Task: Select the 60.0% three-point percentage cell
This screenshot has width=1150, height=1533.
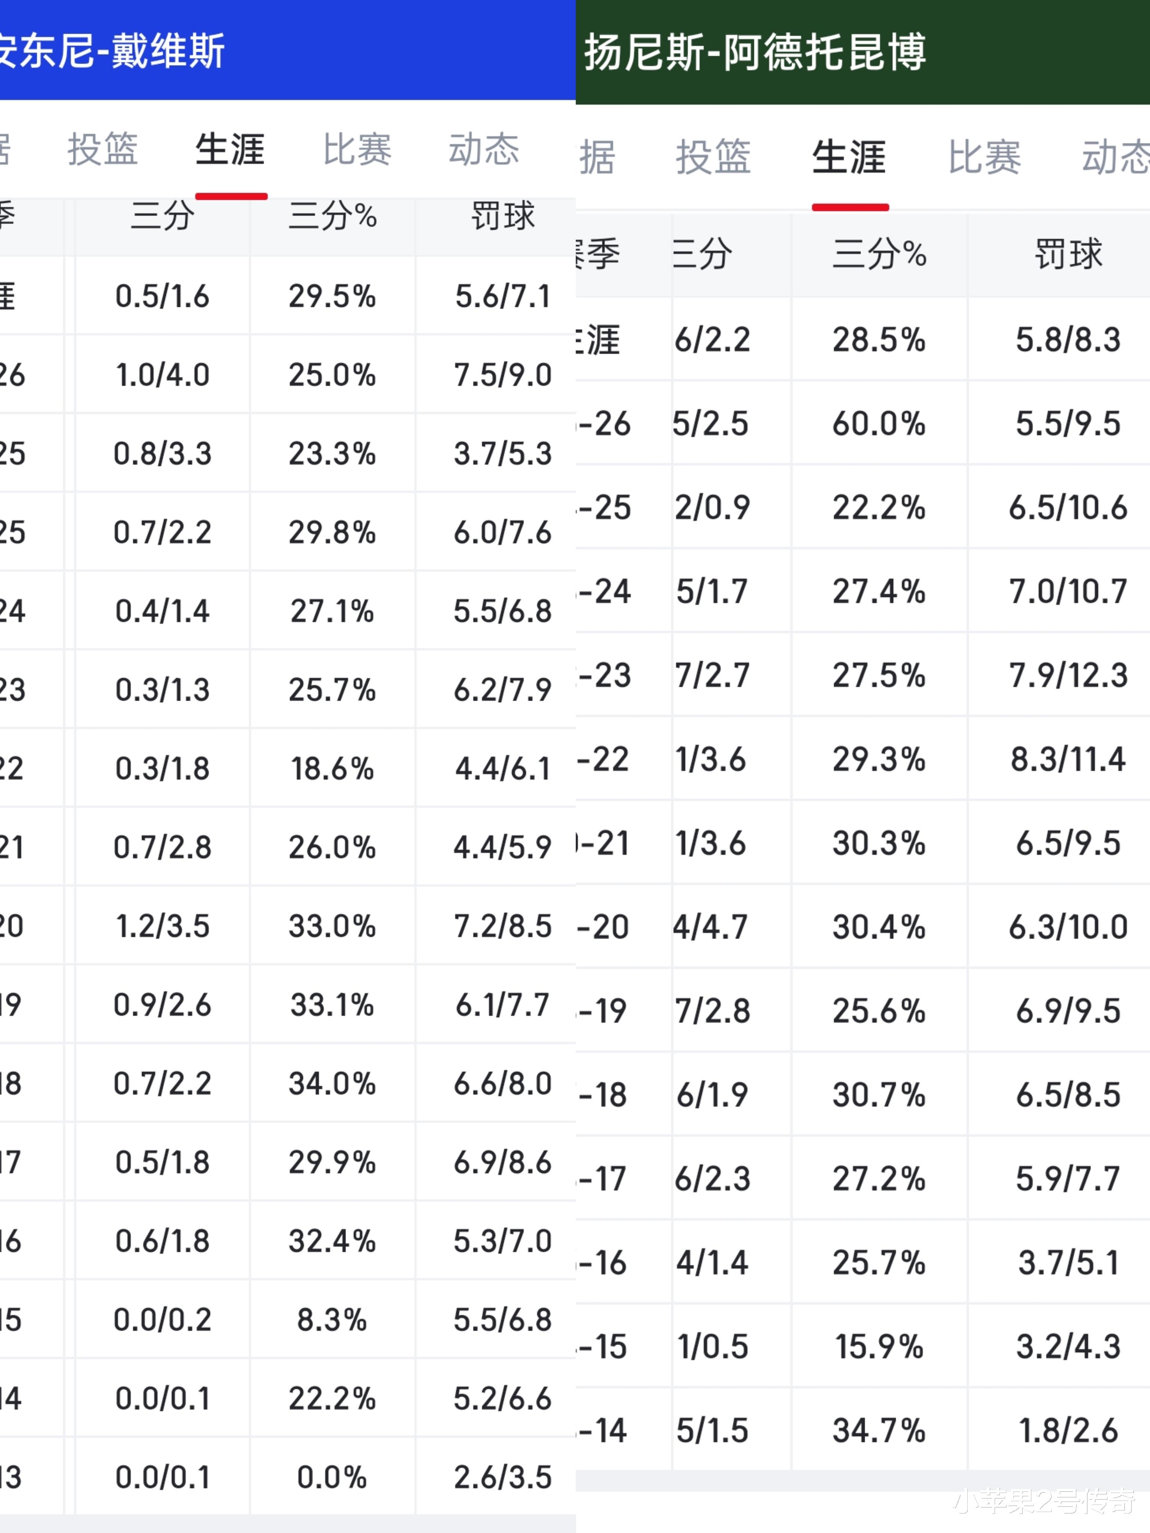Action: click(x=879, y=423)
